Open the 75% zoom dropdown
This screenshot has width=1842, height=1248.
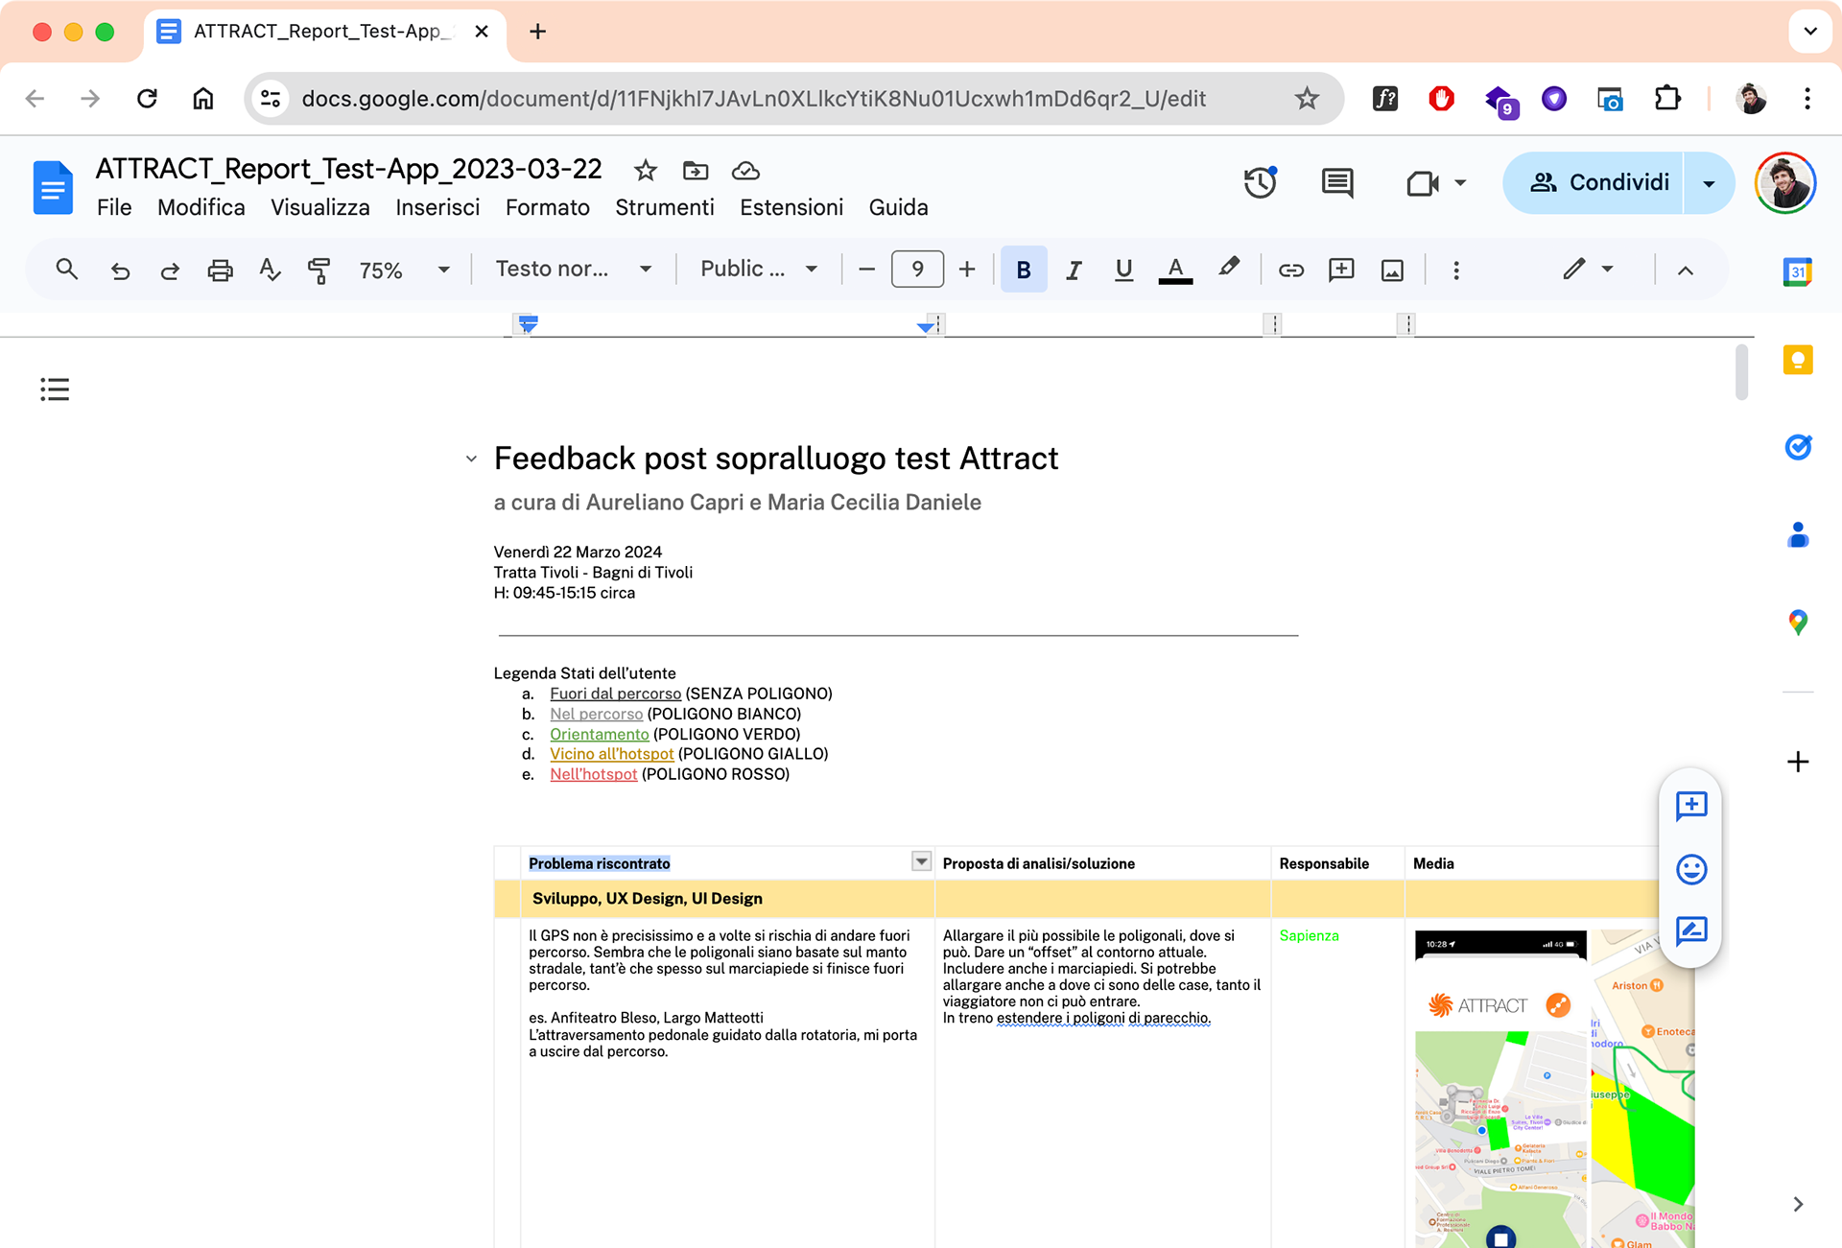pyautogui.click(x=403, y=271)
